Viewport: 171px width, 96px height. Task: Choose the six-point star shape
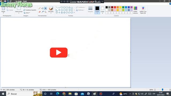click(64, 13)
